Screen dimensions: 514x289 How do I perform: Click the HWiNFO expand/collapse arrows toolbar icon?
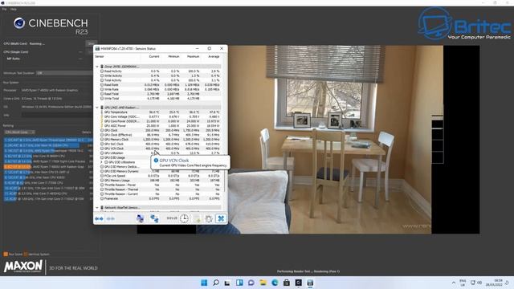pos(99,218)
